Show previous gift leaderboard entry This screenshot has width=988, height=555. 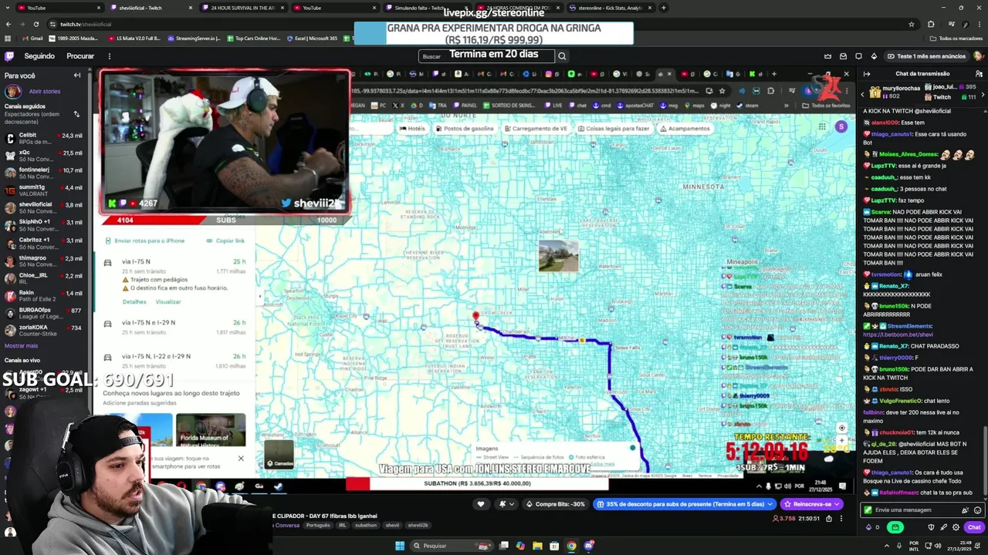point(863,93)
